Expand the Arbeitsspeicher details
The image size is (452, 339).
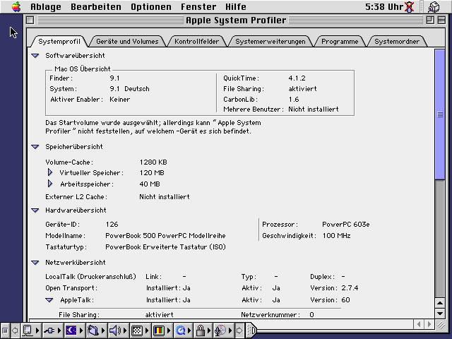tap(50, 184)
